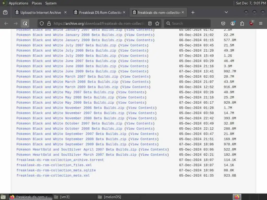This screenshot has height=200, width=267.
Task: Click the uBlock Origin extension icon
Action: (251, 23)
